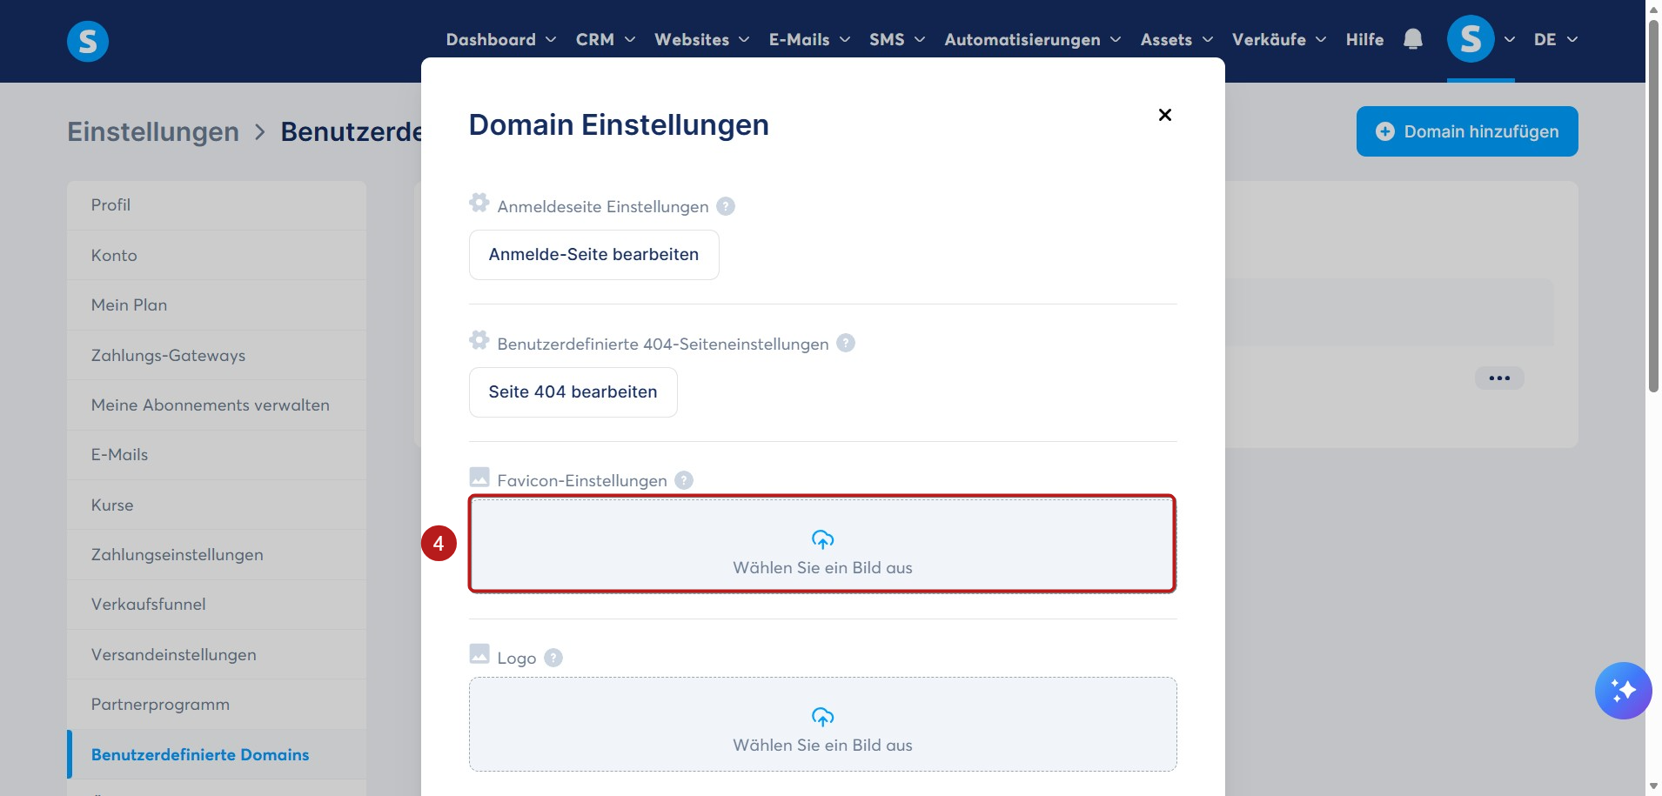Click the upload icon in Logo area
1662x796 pixels.
pyautogui.click(x=822, y=717)
